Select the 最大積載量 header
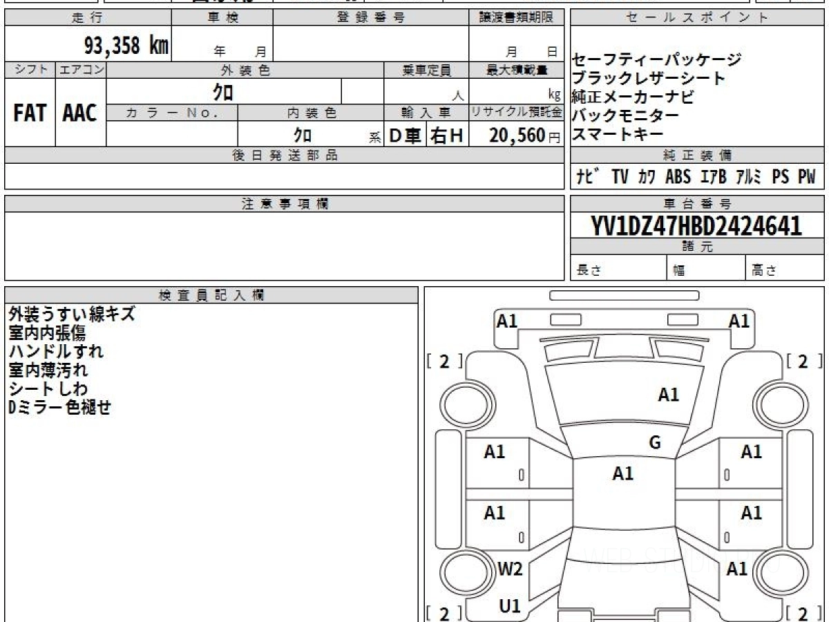Screen dimensions: 829x622 pyautogui.click(x=517, y=70)
